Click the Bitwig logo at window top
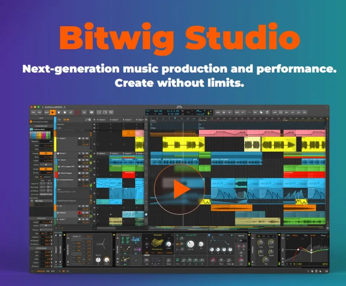The image size is (346, 286). [179, 107]
